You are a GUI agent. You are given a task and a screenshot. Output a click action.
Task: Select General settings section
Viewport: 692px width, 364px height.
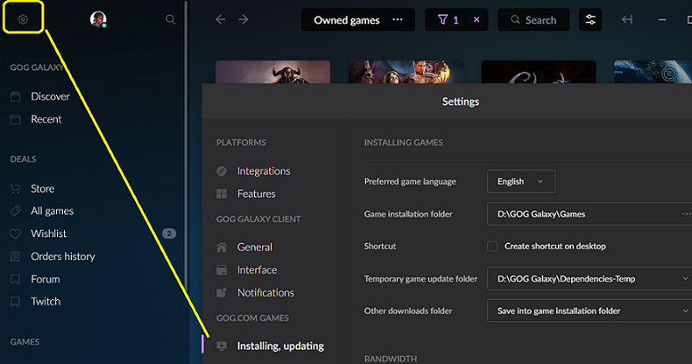click(255, 248)
